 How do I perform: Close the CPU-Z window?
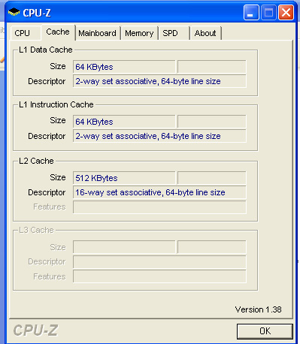click(x=286, y=13)
